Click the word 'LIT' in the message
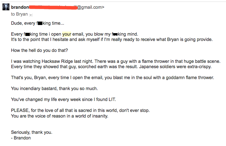The image size is (226, 146). point(112,99)
